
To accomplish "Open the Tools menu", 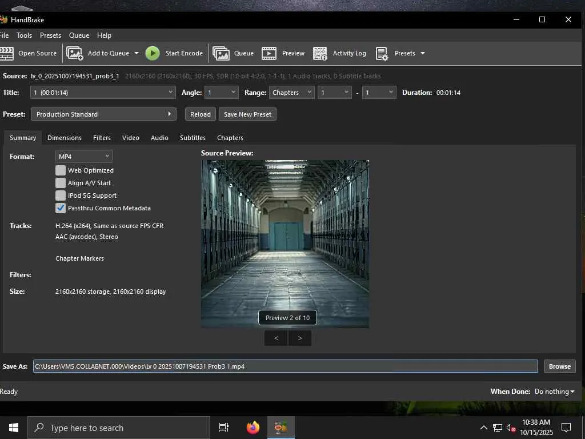I will pos(25,35).
